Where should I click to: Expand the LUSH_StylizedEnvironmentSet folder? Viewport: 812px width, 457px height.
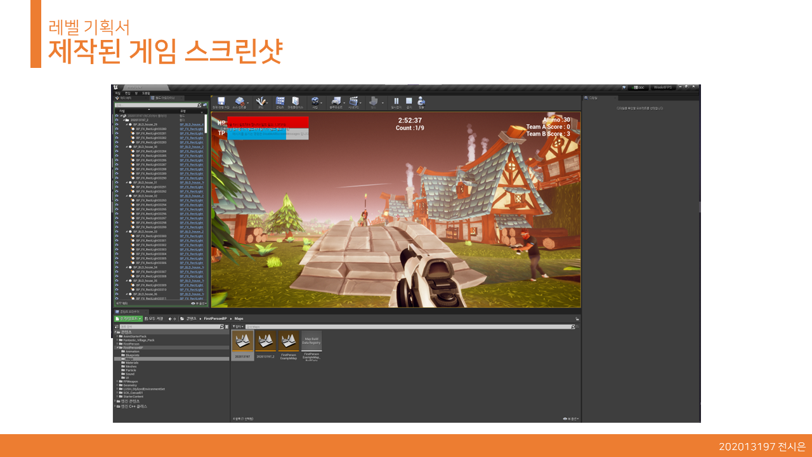tap(117, 389)
